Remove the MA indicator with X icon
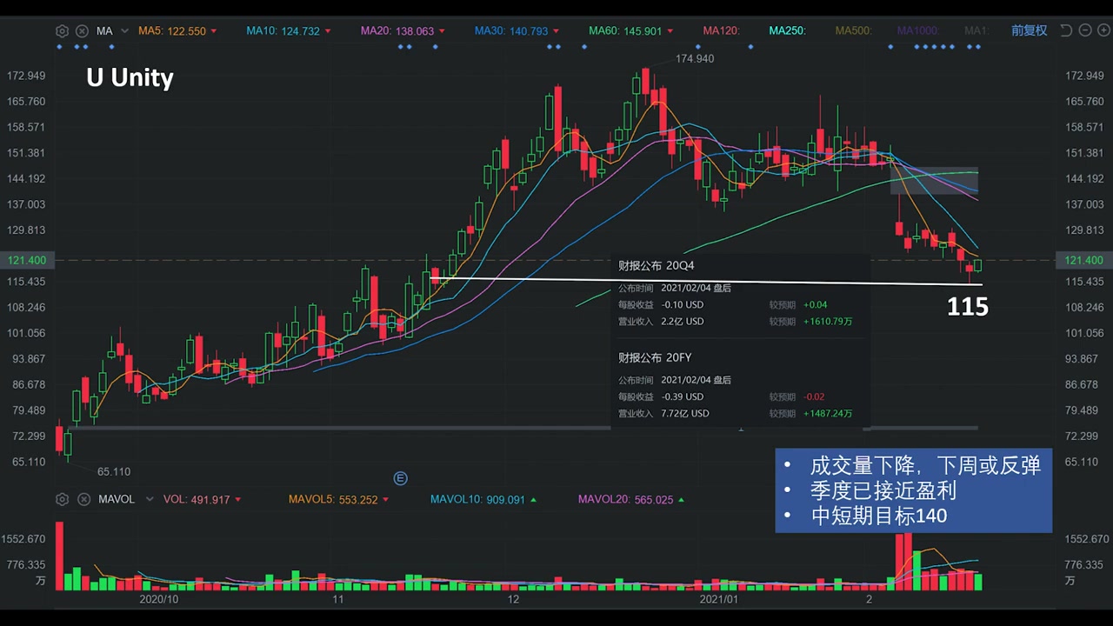This screenshot has height=626, width=1113. (x=82, y=31)
